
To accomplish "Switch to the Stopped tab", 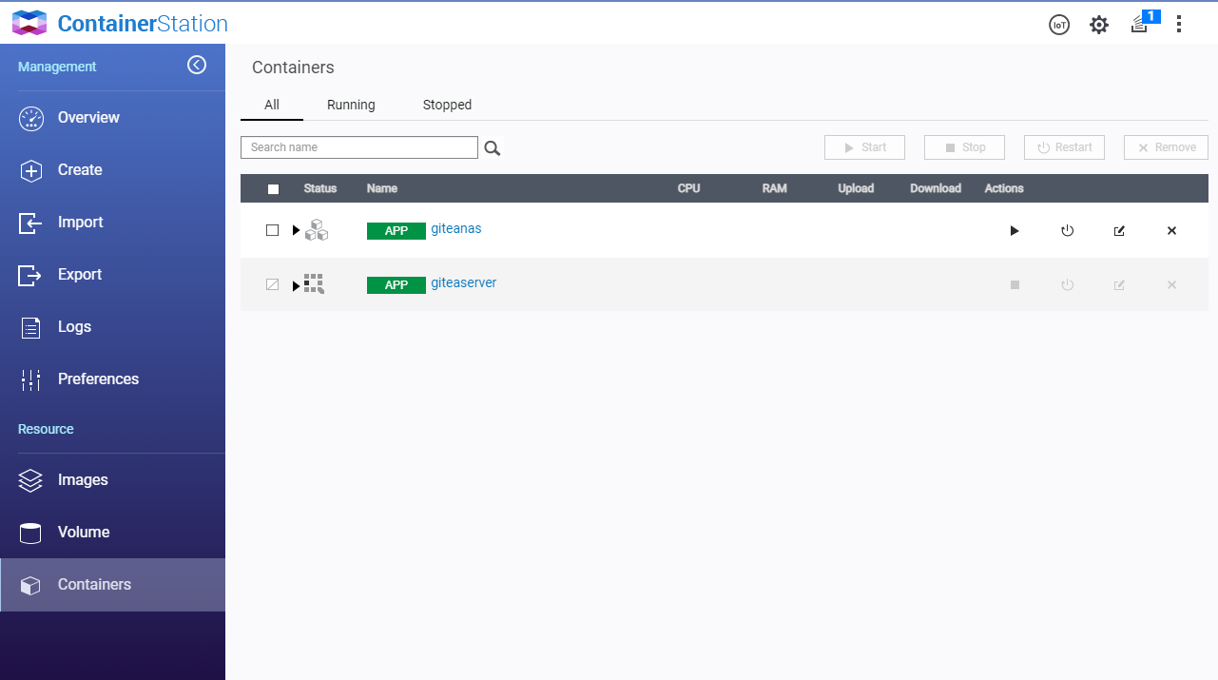I will (x=447, y=105).
